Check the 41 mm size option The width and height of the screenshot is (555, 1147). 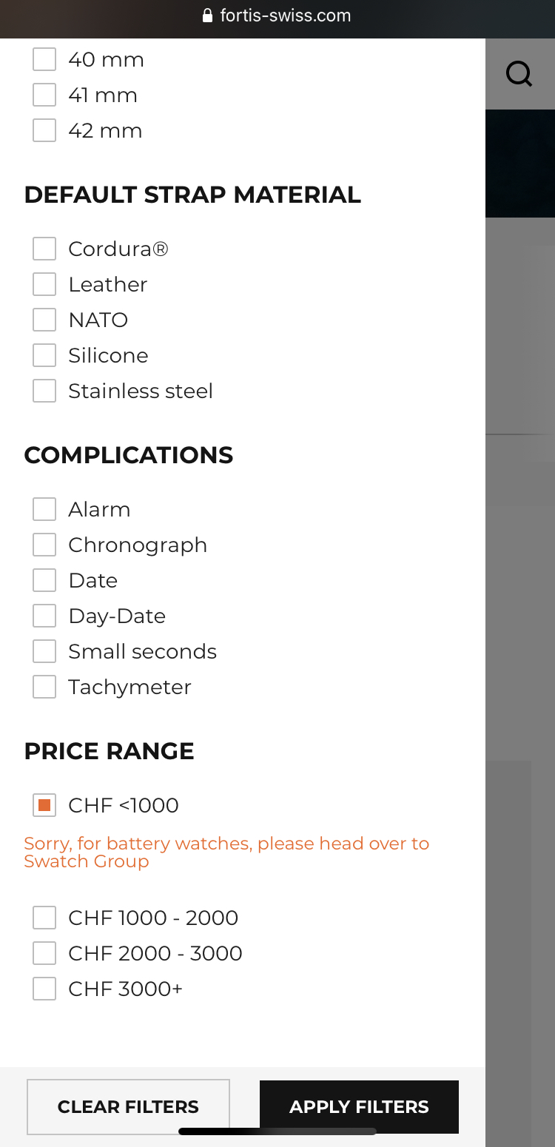click(x=44, y=95)
